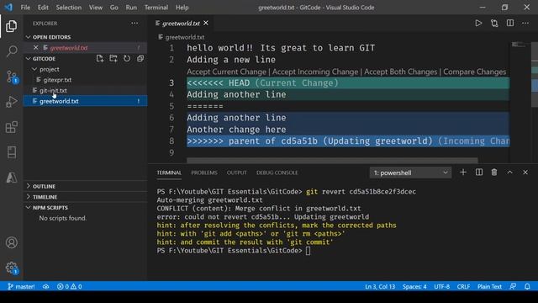Screen dimensions: 538x303
Task: Maximize the terminal panel with chevron up
Action: click(510, 172)
